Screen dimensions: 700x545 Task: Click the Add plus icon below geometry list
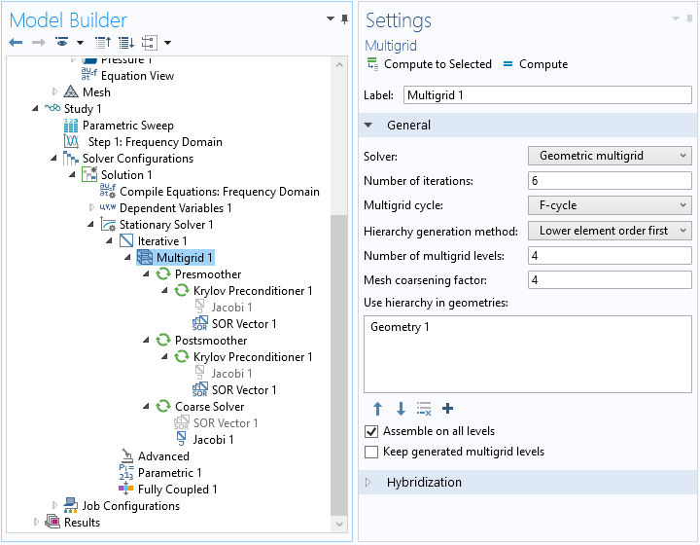447,409
